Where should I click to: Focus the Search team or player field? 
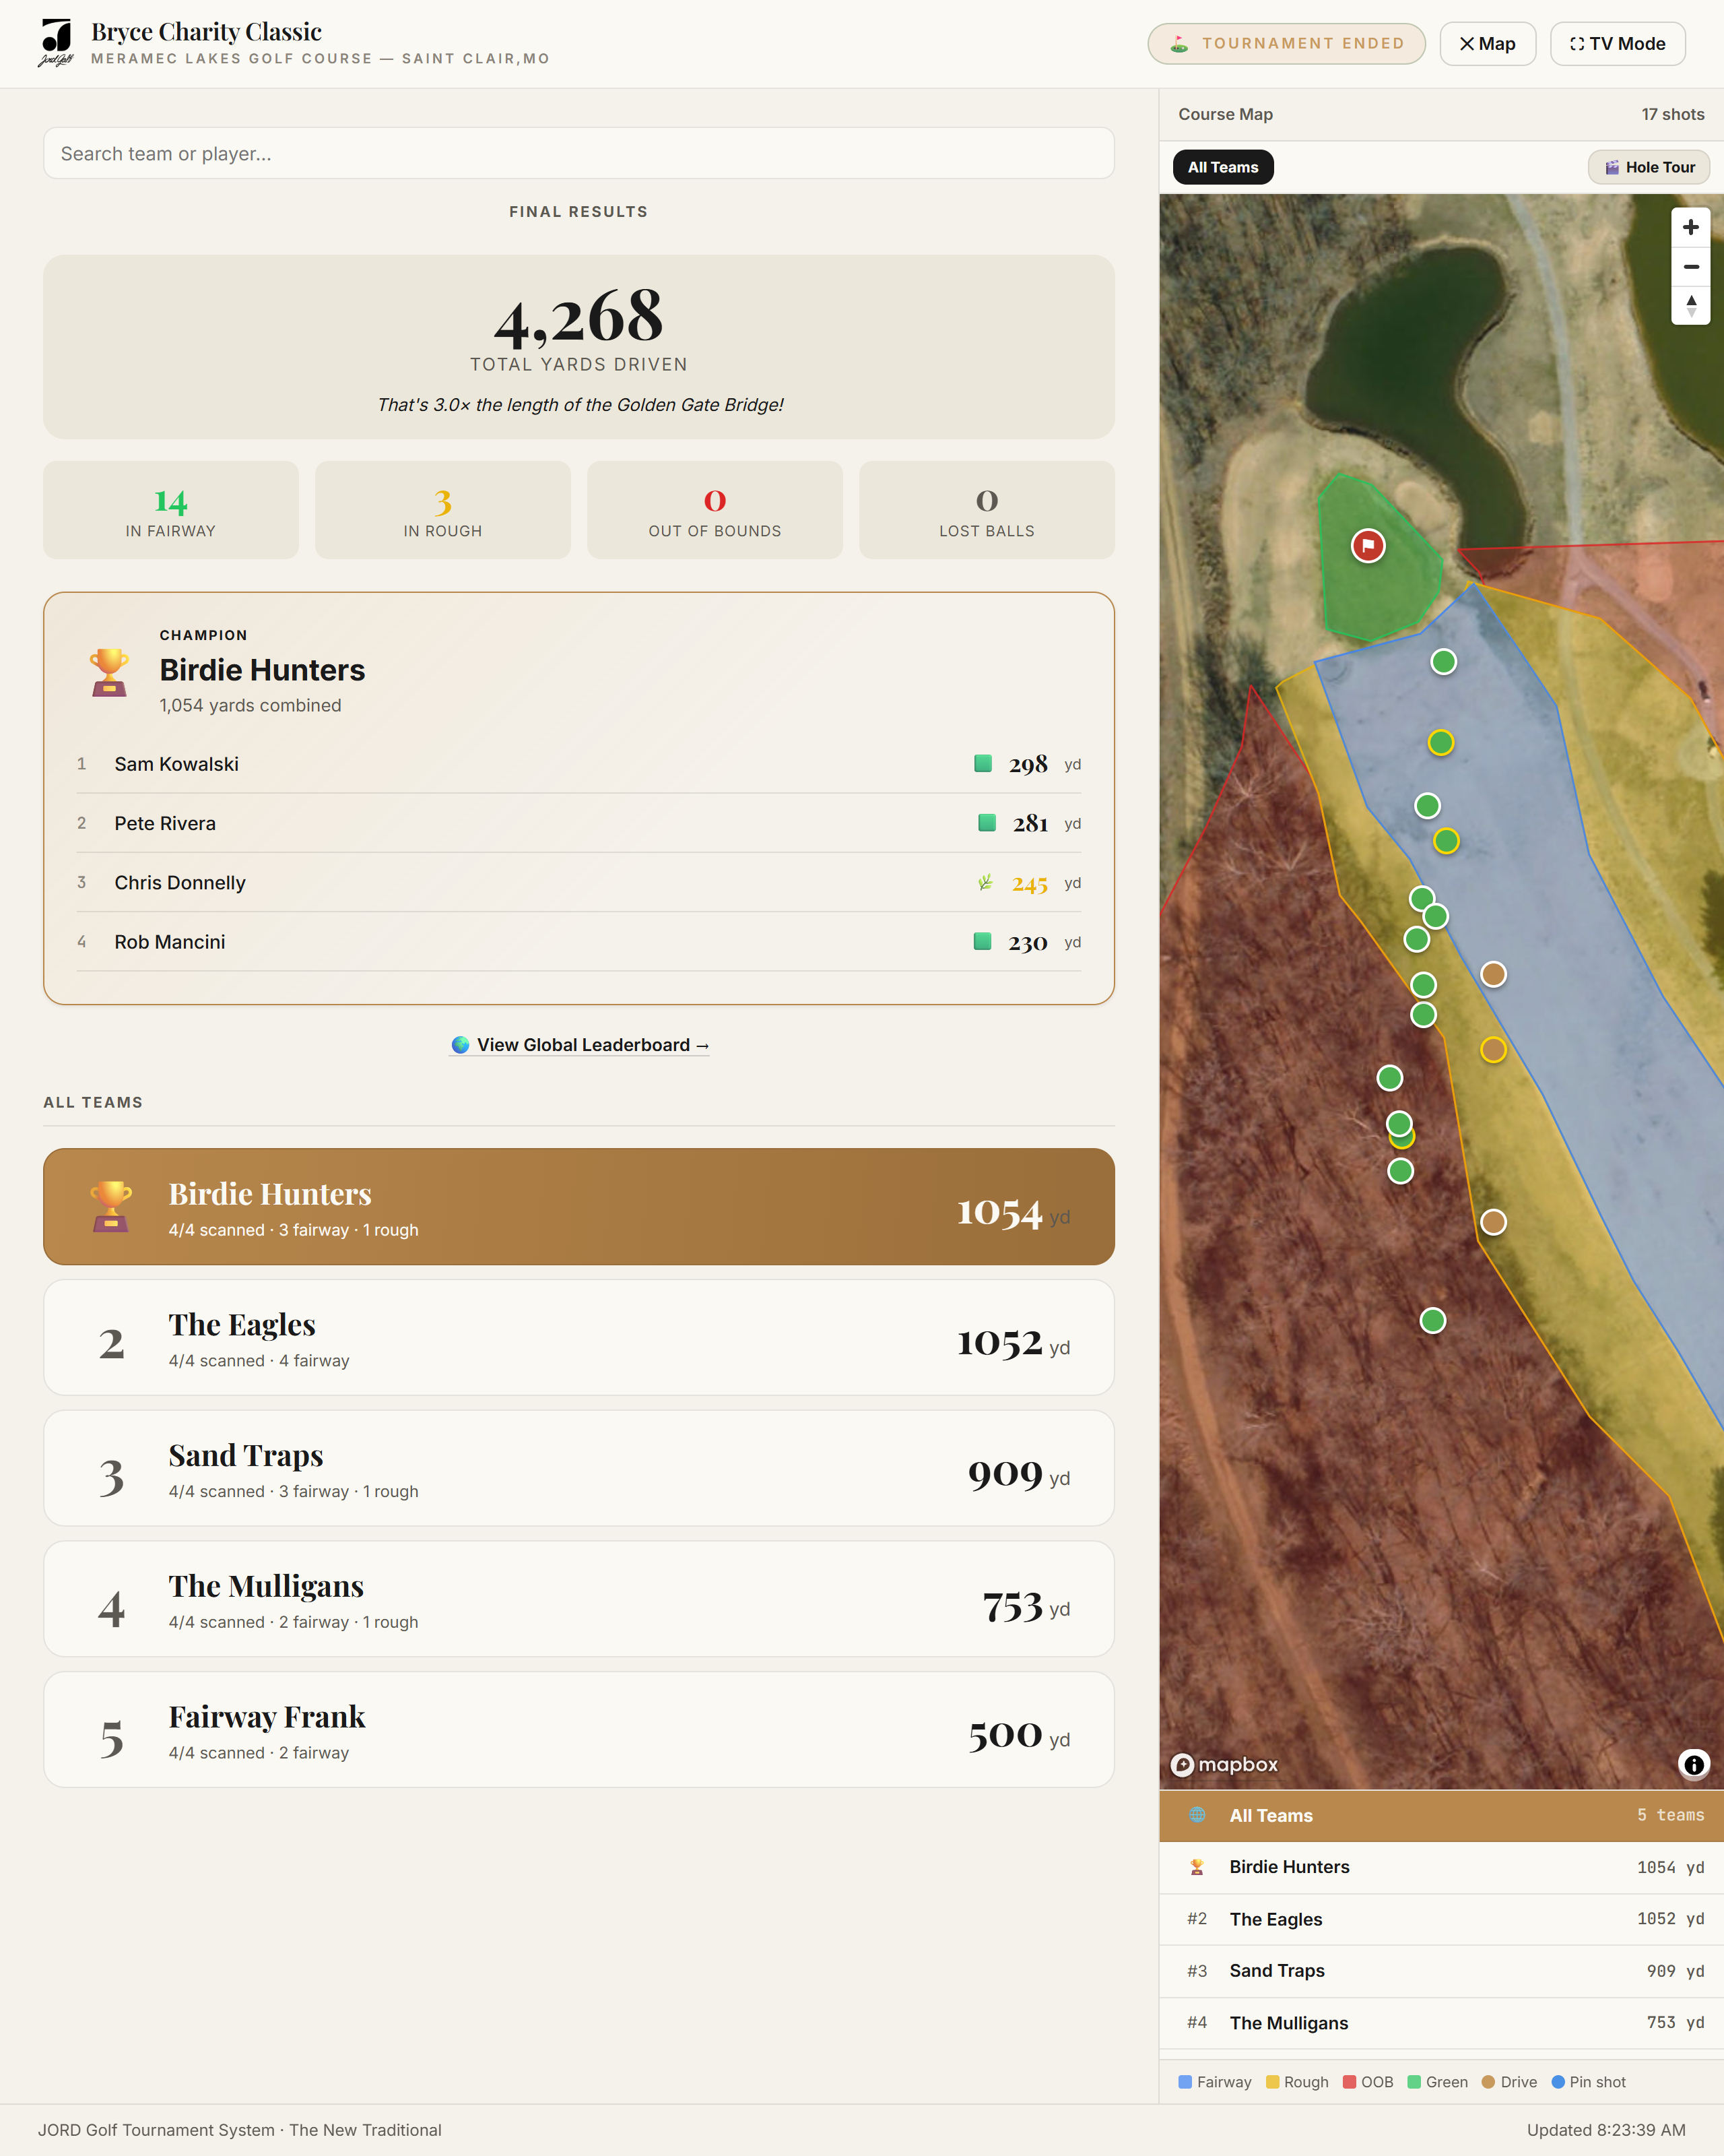point(578,153)
